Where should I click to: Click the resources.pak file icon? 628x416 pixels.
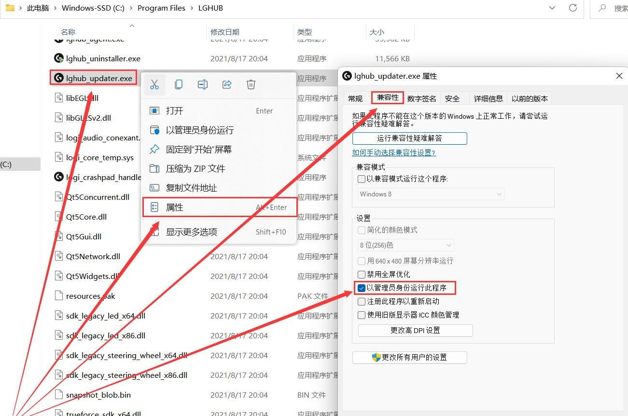58,296
